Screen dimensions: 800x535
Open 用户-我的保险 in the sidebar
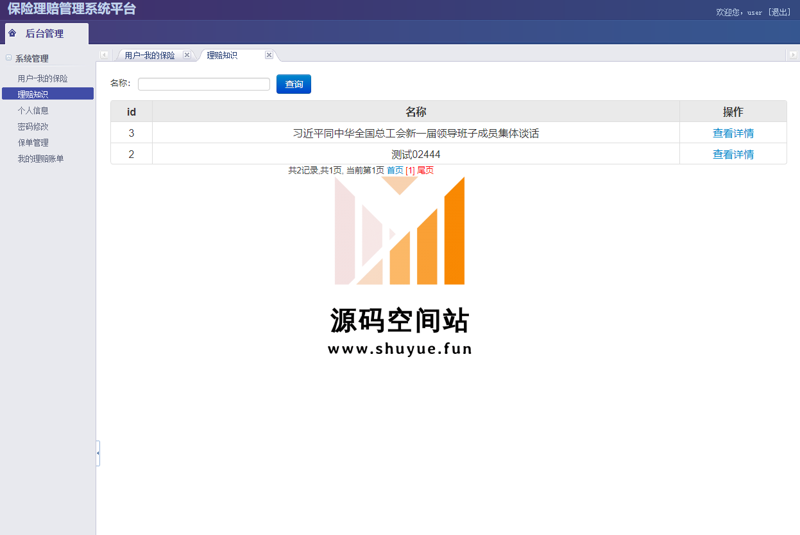tap(42, 78)
